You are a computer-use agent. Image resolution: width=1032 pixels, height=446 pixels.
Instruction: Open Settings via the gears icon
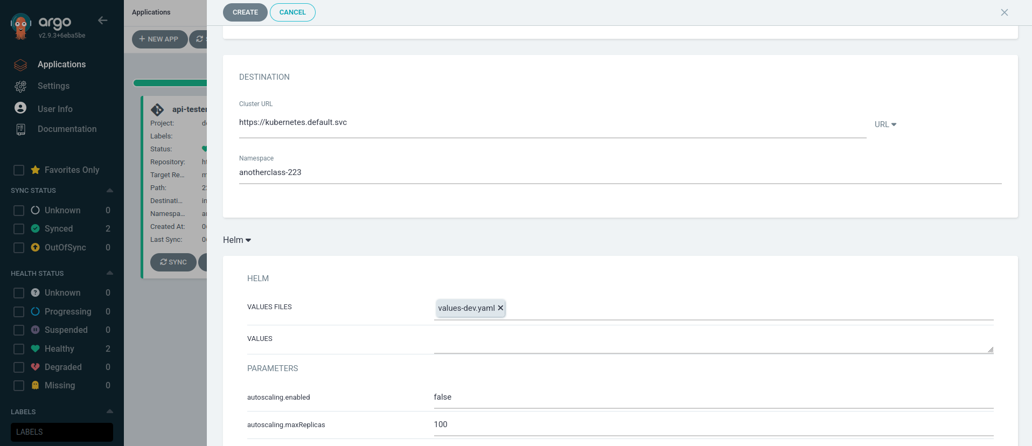coord(20,86)
